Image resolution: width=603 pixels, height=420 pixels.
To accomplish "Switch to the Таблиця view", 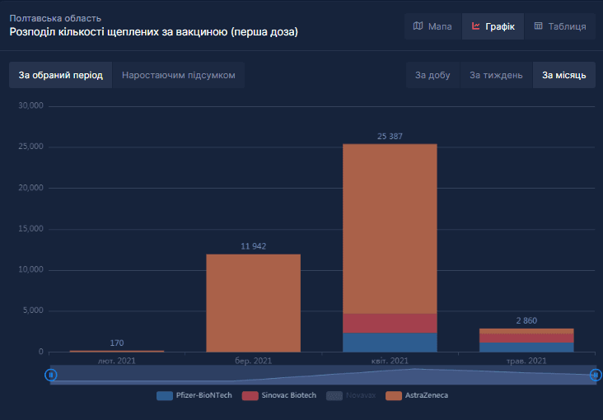I will [560, 26].
